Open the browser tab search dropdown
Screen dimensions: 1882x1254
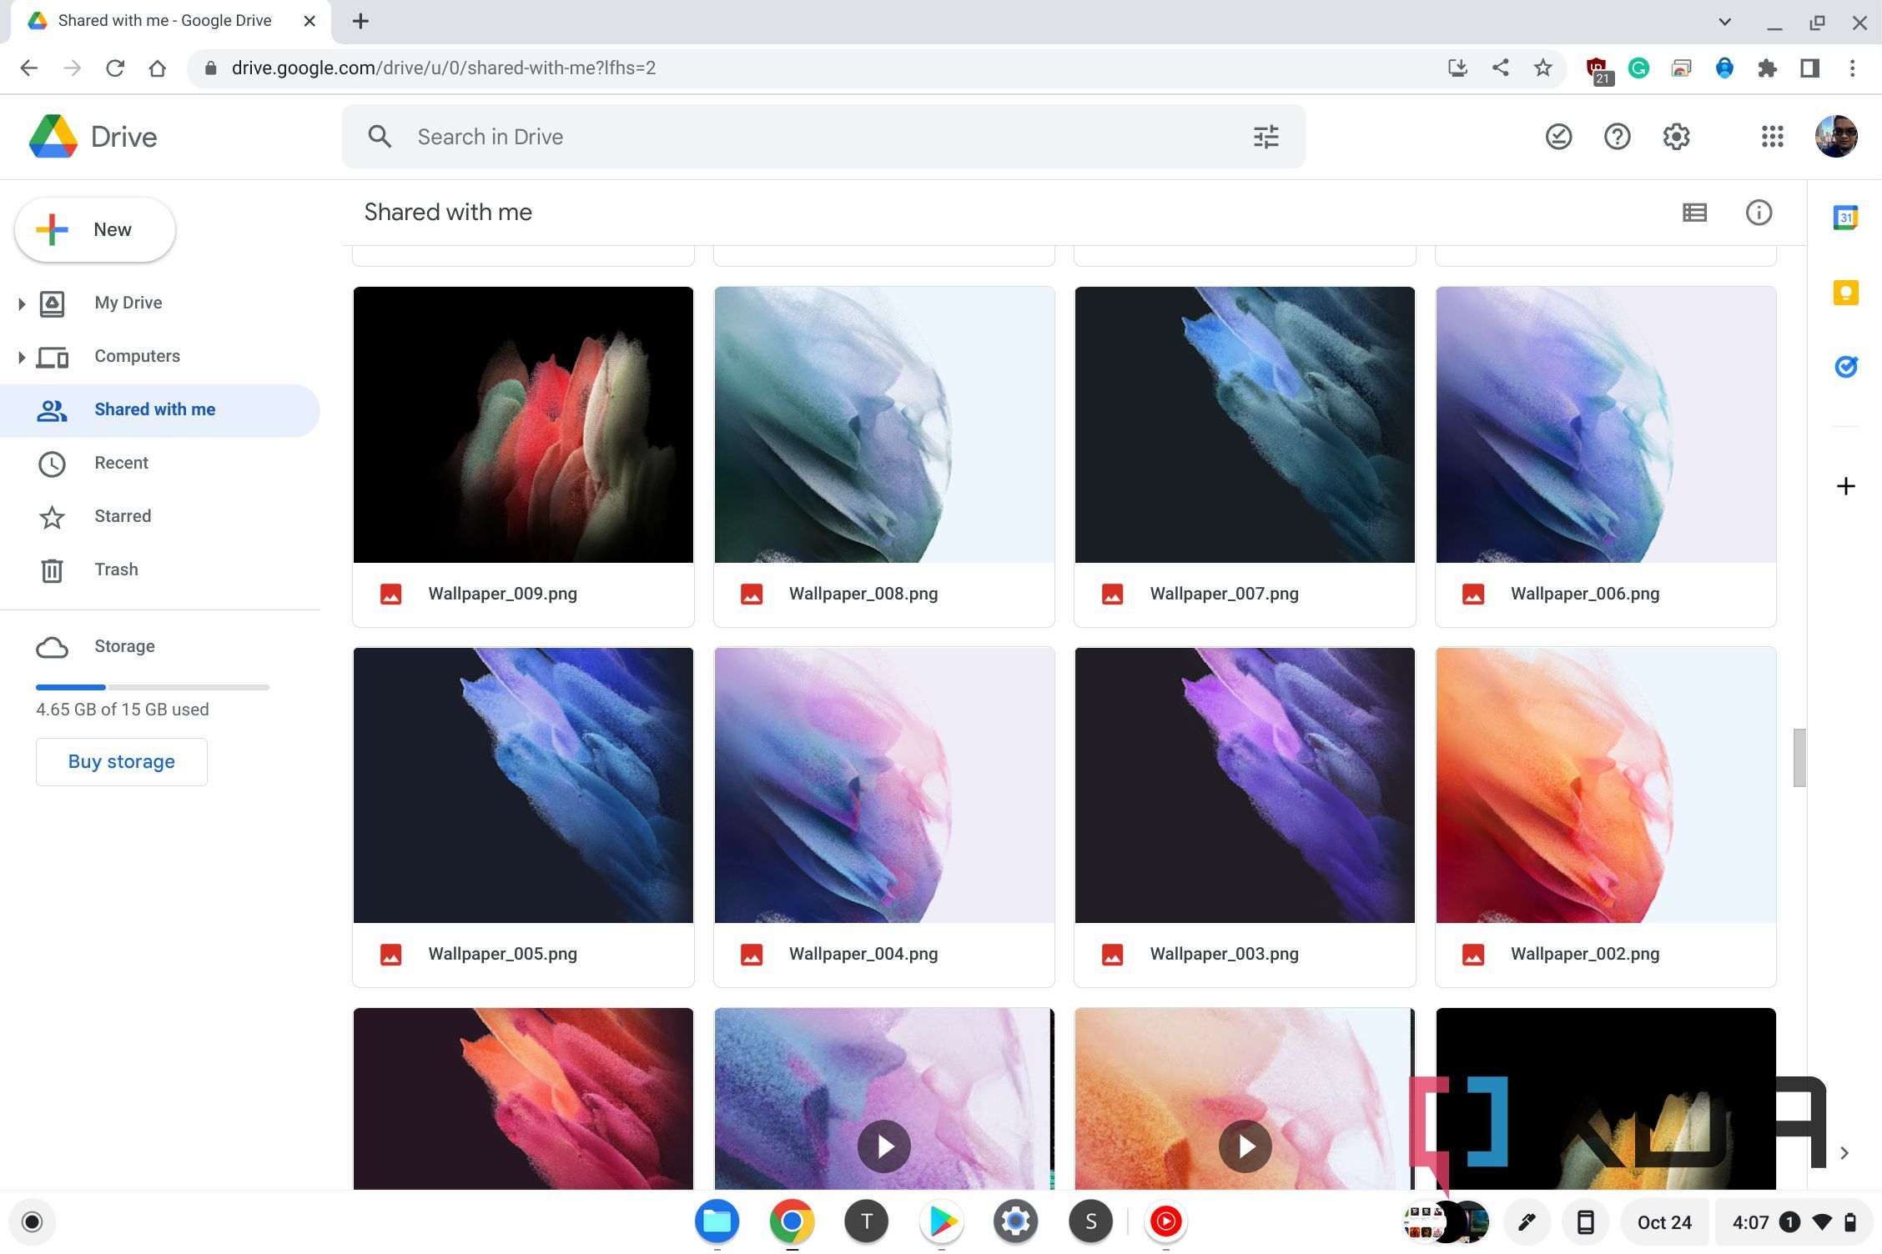pos(1725,21)
